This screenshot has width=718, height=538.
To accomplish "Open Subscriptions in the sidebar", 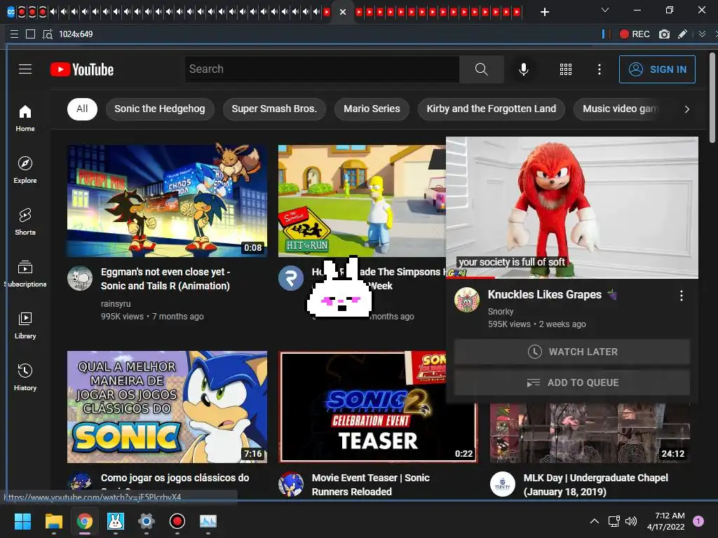I will coord(25,274).
